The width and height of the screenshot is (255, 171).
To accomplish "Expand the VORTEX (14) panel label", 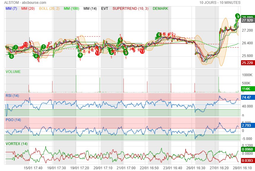I will coord(17,144).
